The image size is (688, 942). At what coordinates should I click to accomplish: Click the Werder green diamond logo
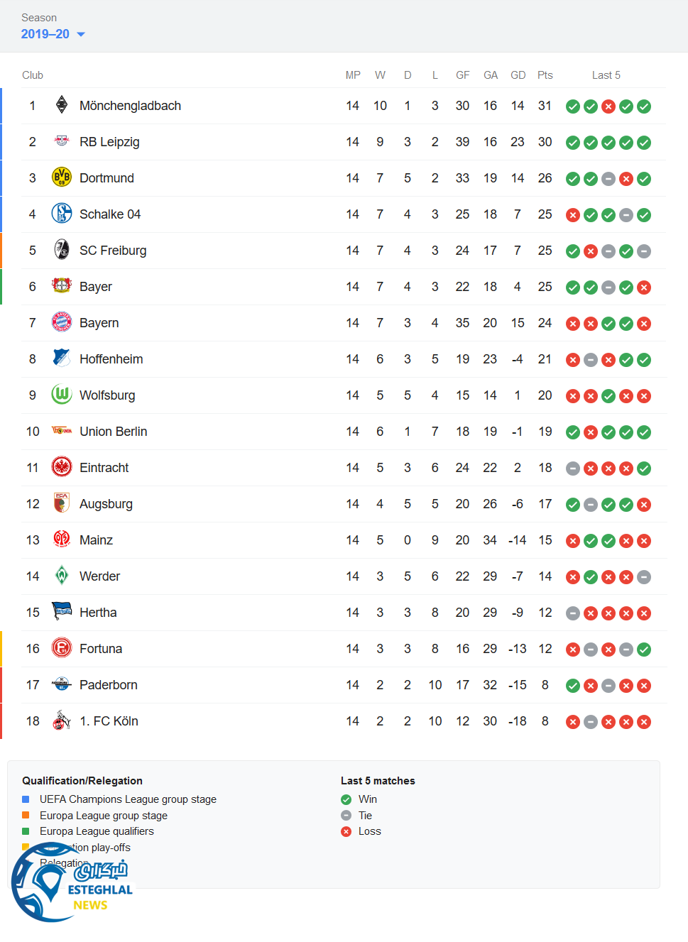62,576
